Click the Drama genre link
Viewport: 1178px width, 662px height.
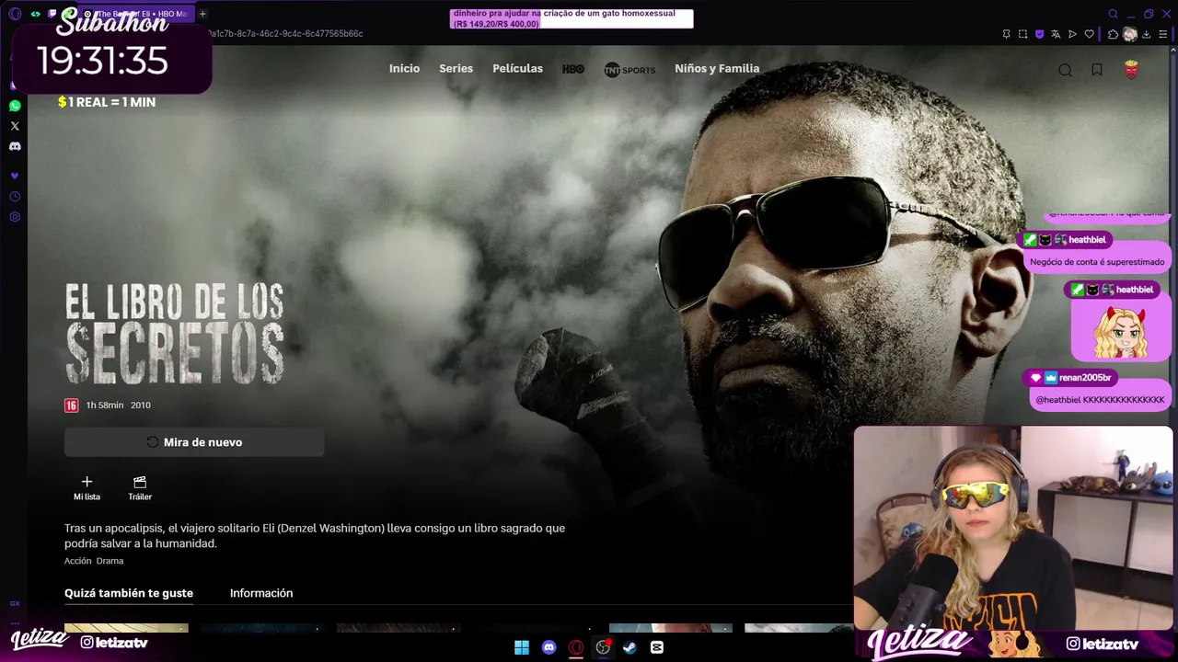click(x=110, y=561)
